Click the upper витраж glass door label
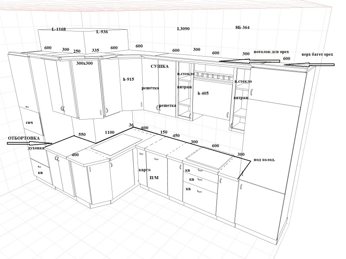 tap(185, 87)
